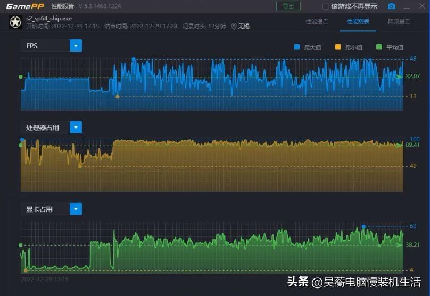Click the location pin icon beside 无锡
The image size is (430, 296).
point(234,26)
